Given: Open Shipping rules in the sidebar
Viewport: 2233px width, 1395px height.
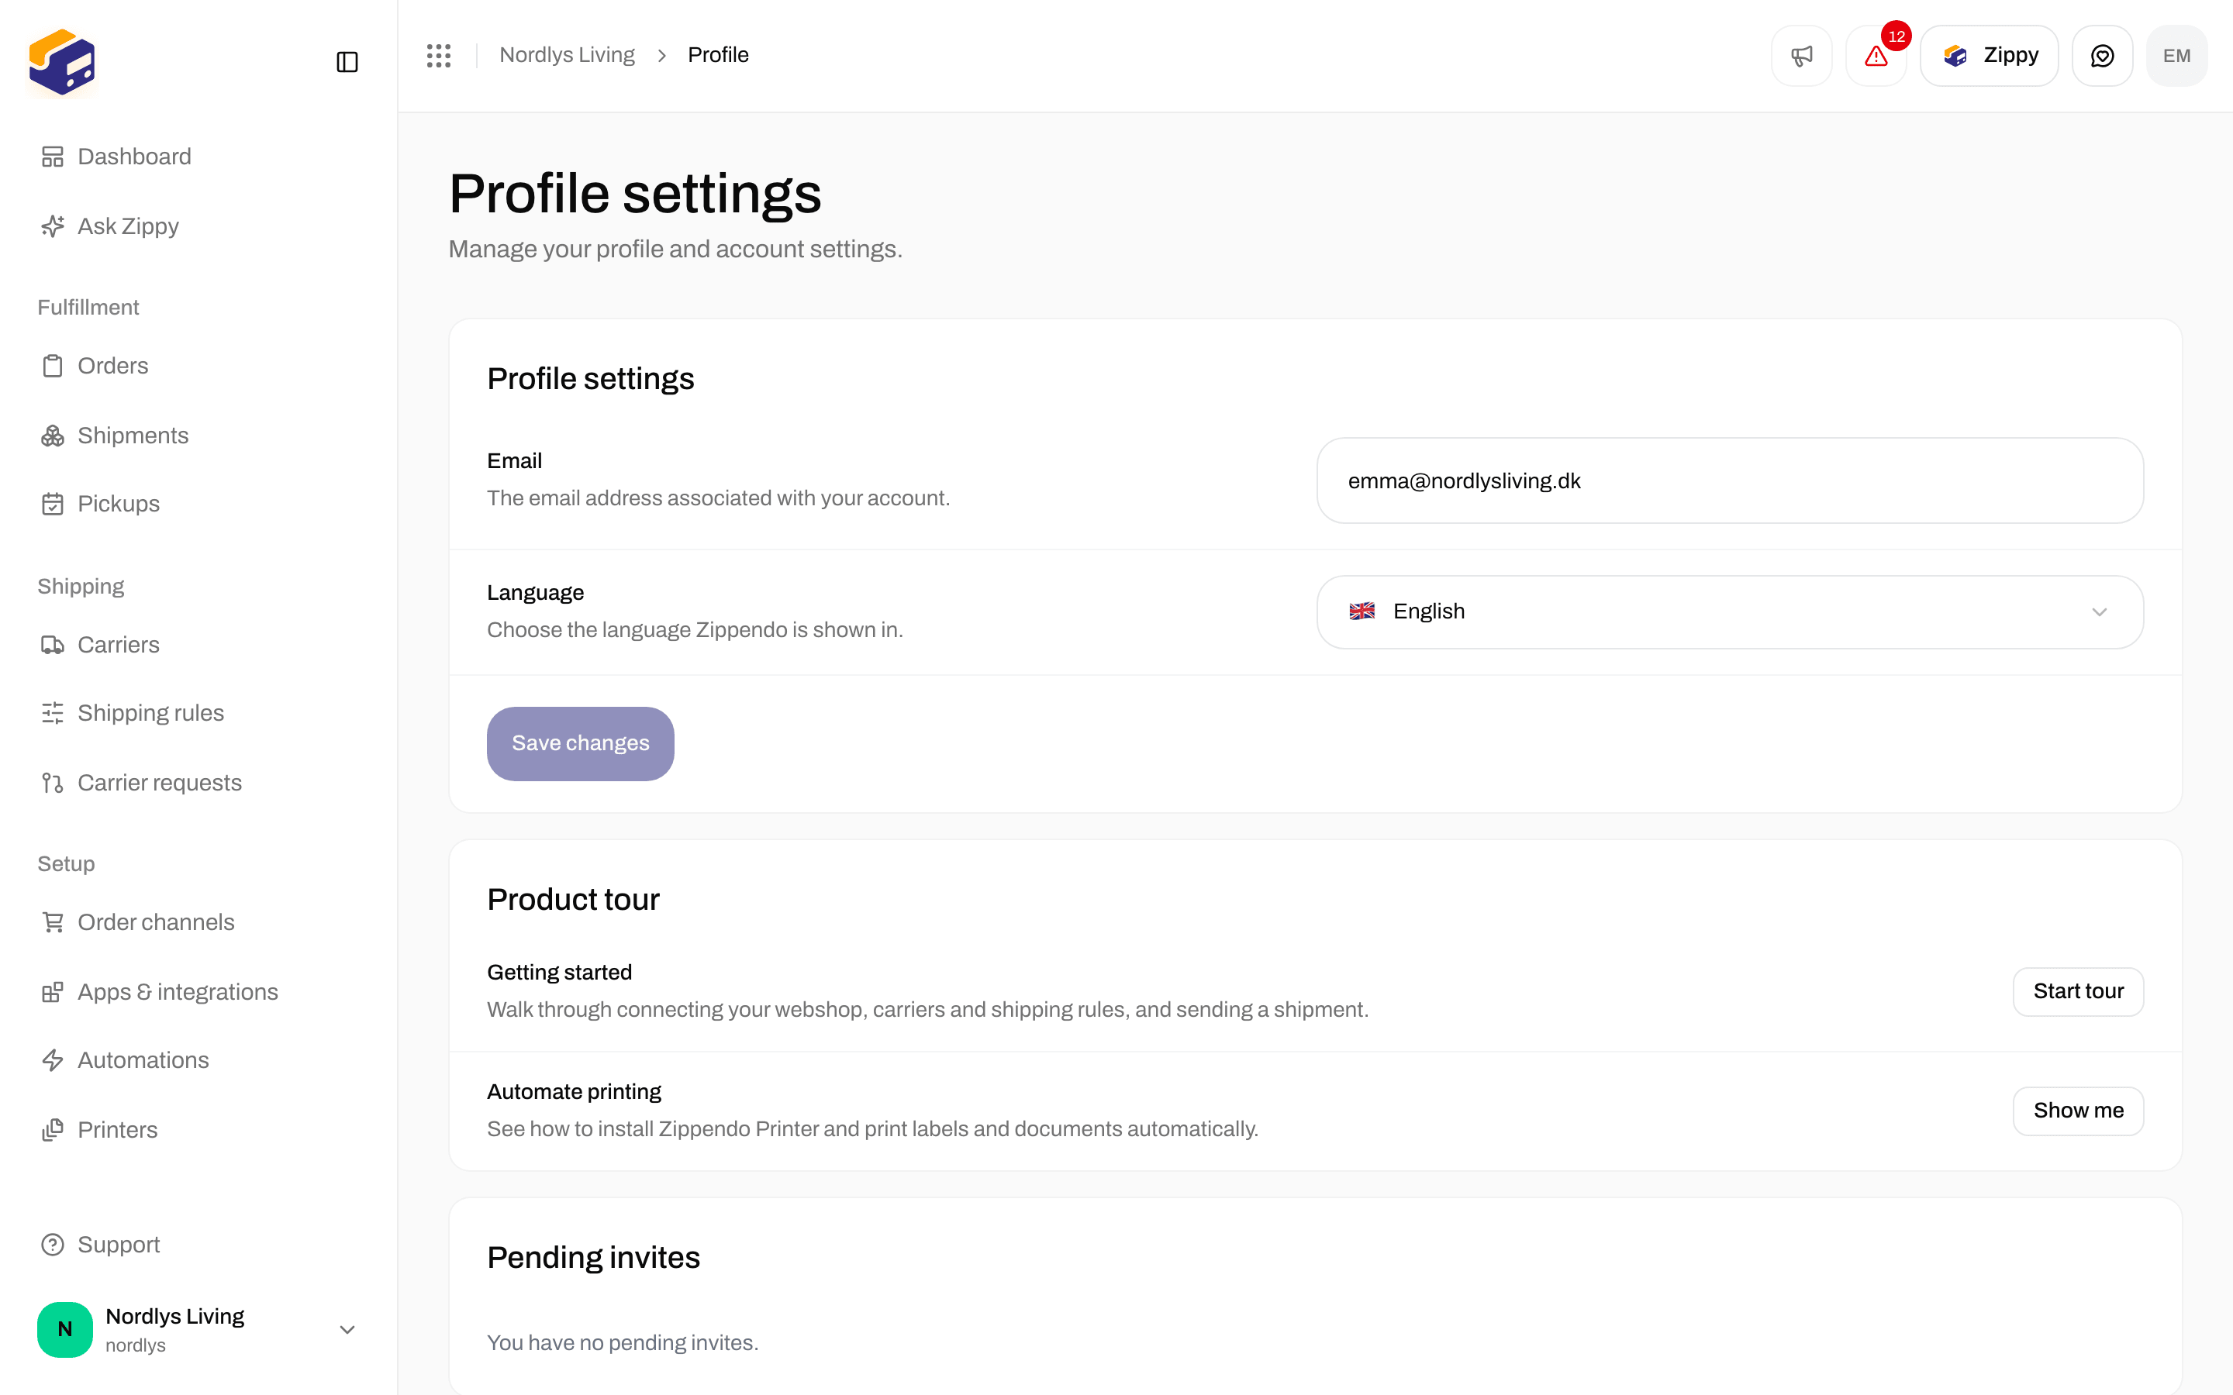Looking at the screenshot, I should click(150, 713).
